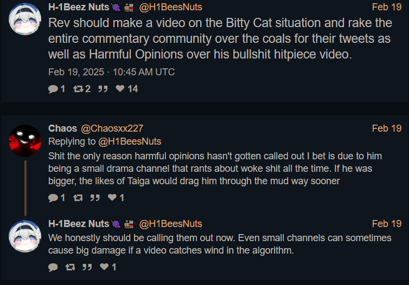Retweet the reply from Chaos

click(x=78, y=198)
